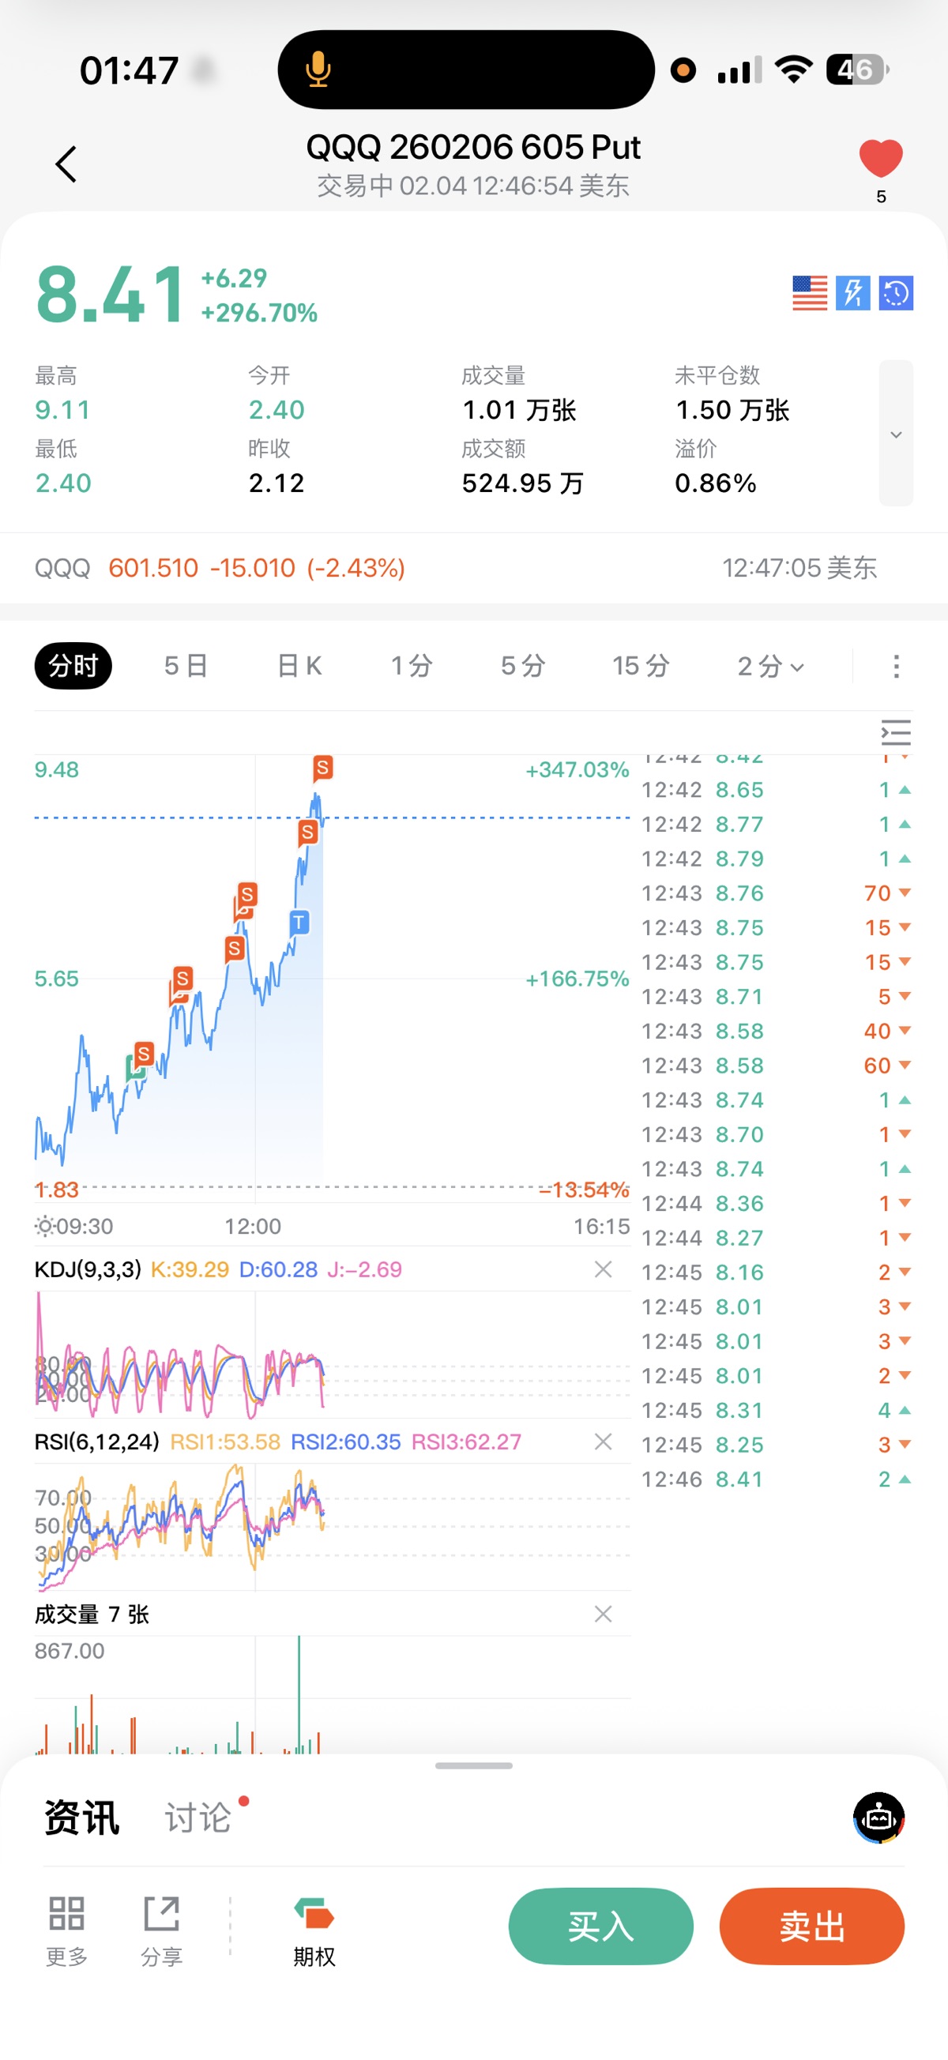948x2060 pixels.
Task: Switch to the 日K chart tab
Action: pyautogui.click(x=299, y=665)
